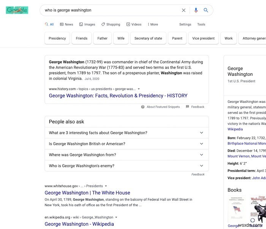This screenshot has width=266, height=229.
Task: Click the 'George Washington' knowledge panel title
Action: coord(240,71)
